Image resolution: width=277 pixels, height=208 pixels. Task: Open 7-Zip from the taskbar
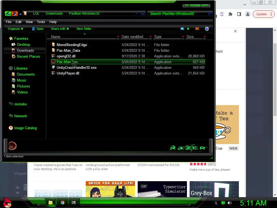[x=74, y=203]
